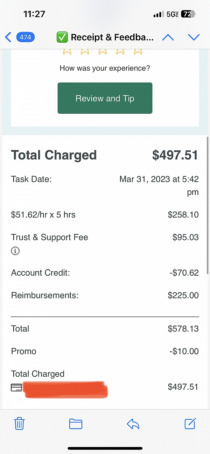Compose a new email with pencil icon
Image resolution: width=210 pixels, height=454 pixels.
point(190,424)
